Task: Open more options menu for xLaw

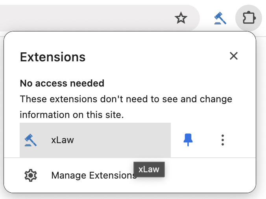Action: tap(223, 140)
